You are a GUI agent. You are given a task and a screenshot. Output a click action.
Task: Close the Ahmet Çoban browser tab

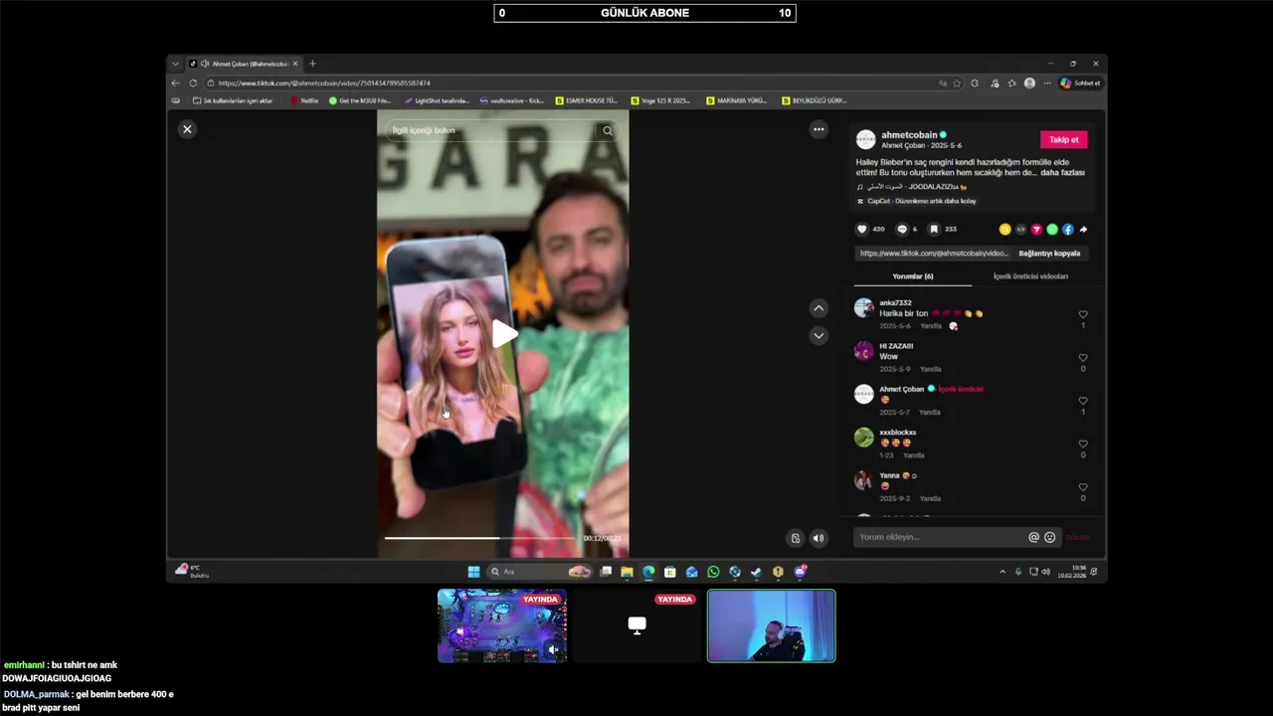294,64
